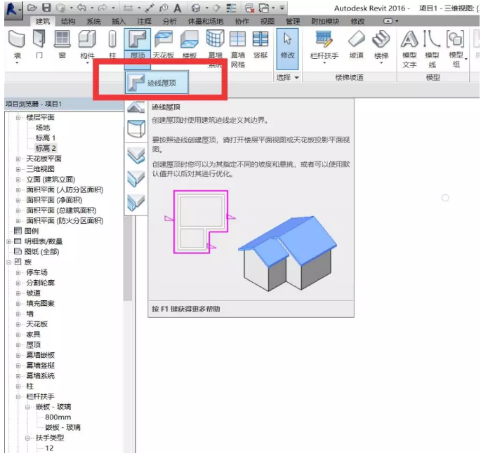Open the 视图 ribbon tab

tap(268, 21)
